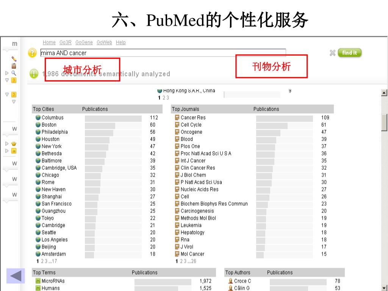Image resolution: width=388 pixels, height=291 pixels.
Task: Click the vertical scrollbar thumb
Action: tap(384, 123)
